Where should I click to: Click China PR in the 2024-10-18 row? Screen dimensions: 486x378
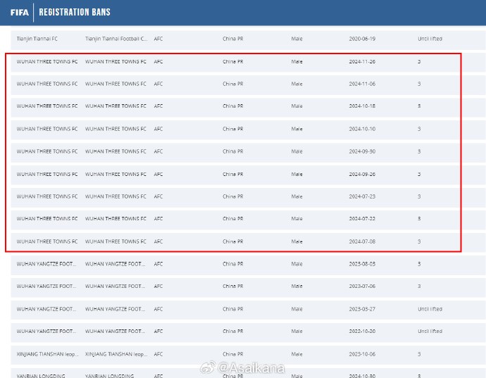tap(233, 106)
